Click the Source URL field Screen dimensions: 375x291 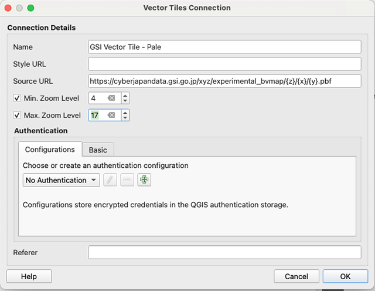pos(224,81)
